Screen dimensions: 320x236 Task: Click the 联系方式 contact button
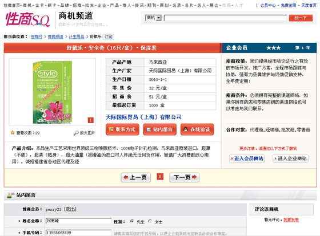(x=122, y=129)
